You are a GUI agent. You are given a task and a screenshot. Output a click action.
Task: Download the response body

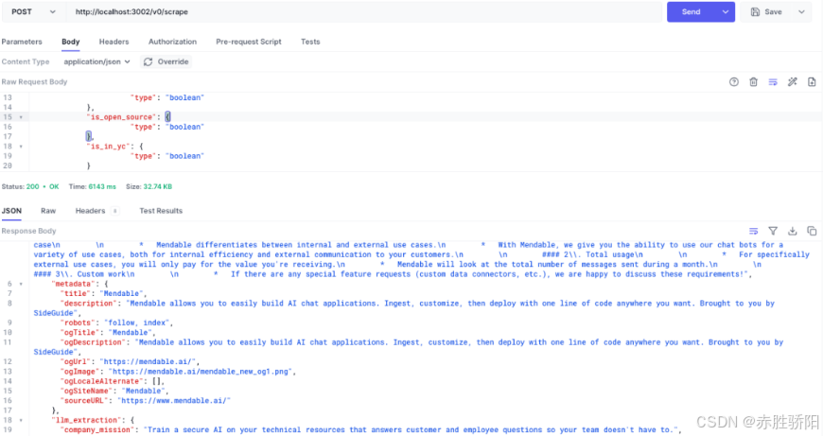792,231
